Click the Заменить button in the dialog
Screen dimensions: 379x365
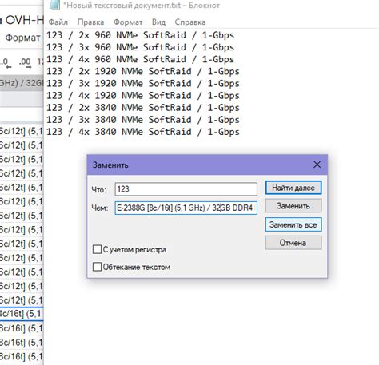click(x=293, y=206)
